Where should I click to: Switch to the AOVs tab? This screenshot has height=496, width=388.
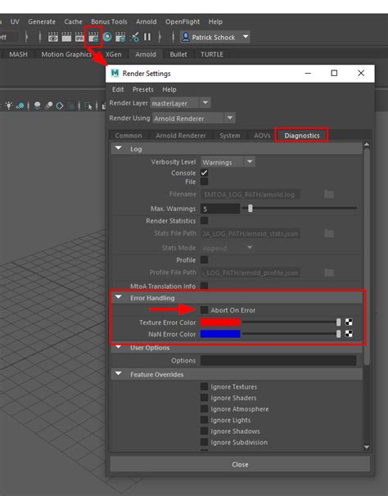262,135
